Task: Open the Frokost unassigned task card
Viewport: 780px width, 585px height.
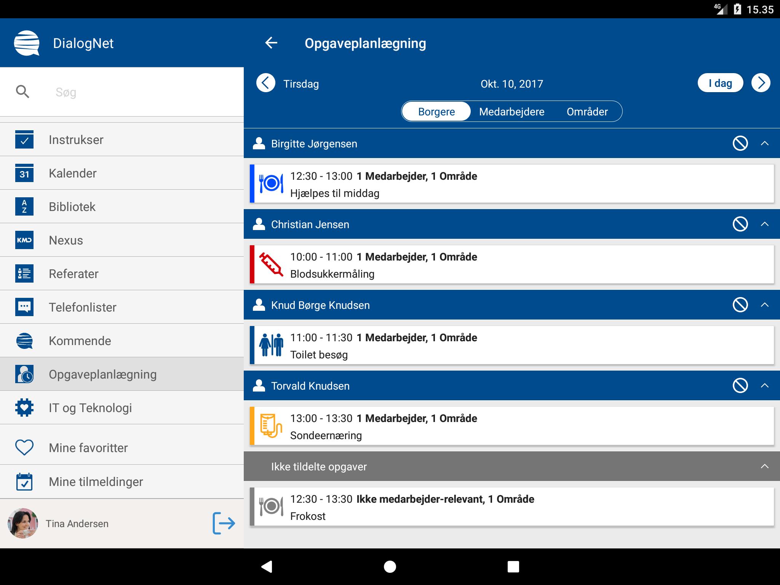Action: [x=512, y=507]
